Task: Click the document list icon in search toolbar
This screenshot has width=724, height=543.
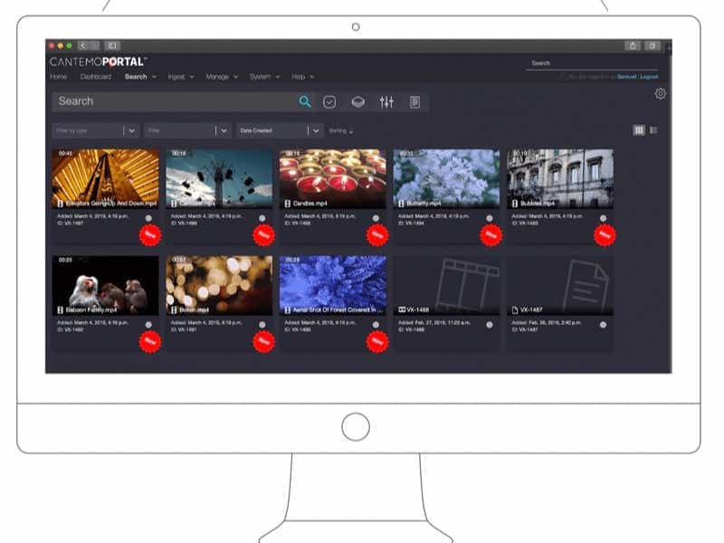Action: [x=414, y=101]
